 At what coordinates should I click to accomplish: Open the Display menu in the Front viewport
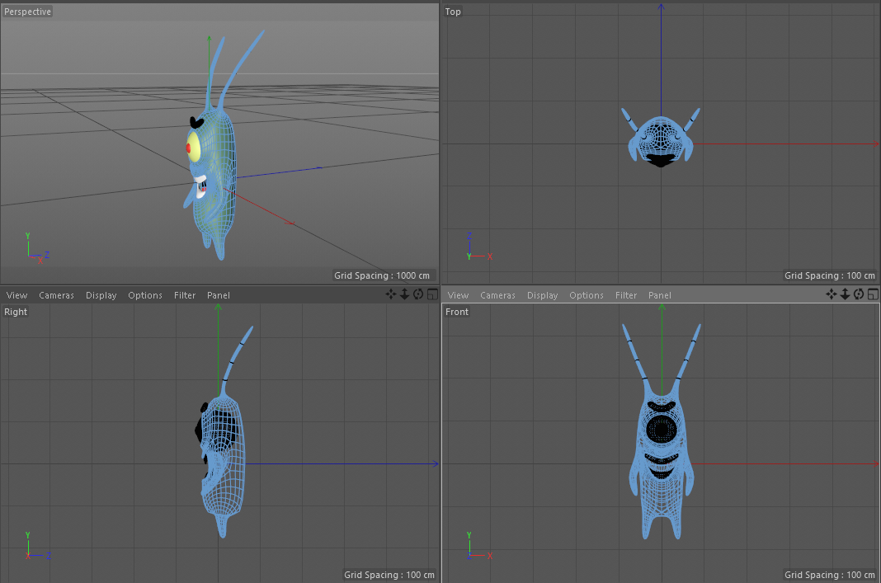(x=542, y=294)
